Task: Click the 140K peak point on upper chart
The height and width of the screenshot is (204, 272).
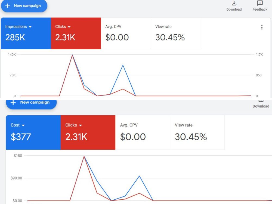Action: pos(72,55)
